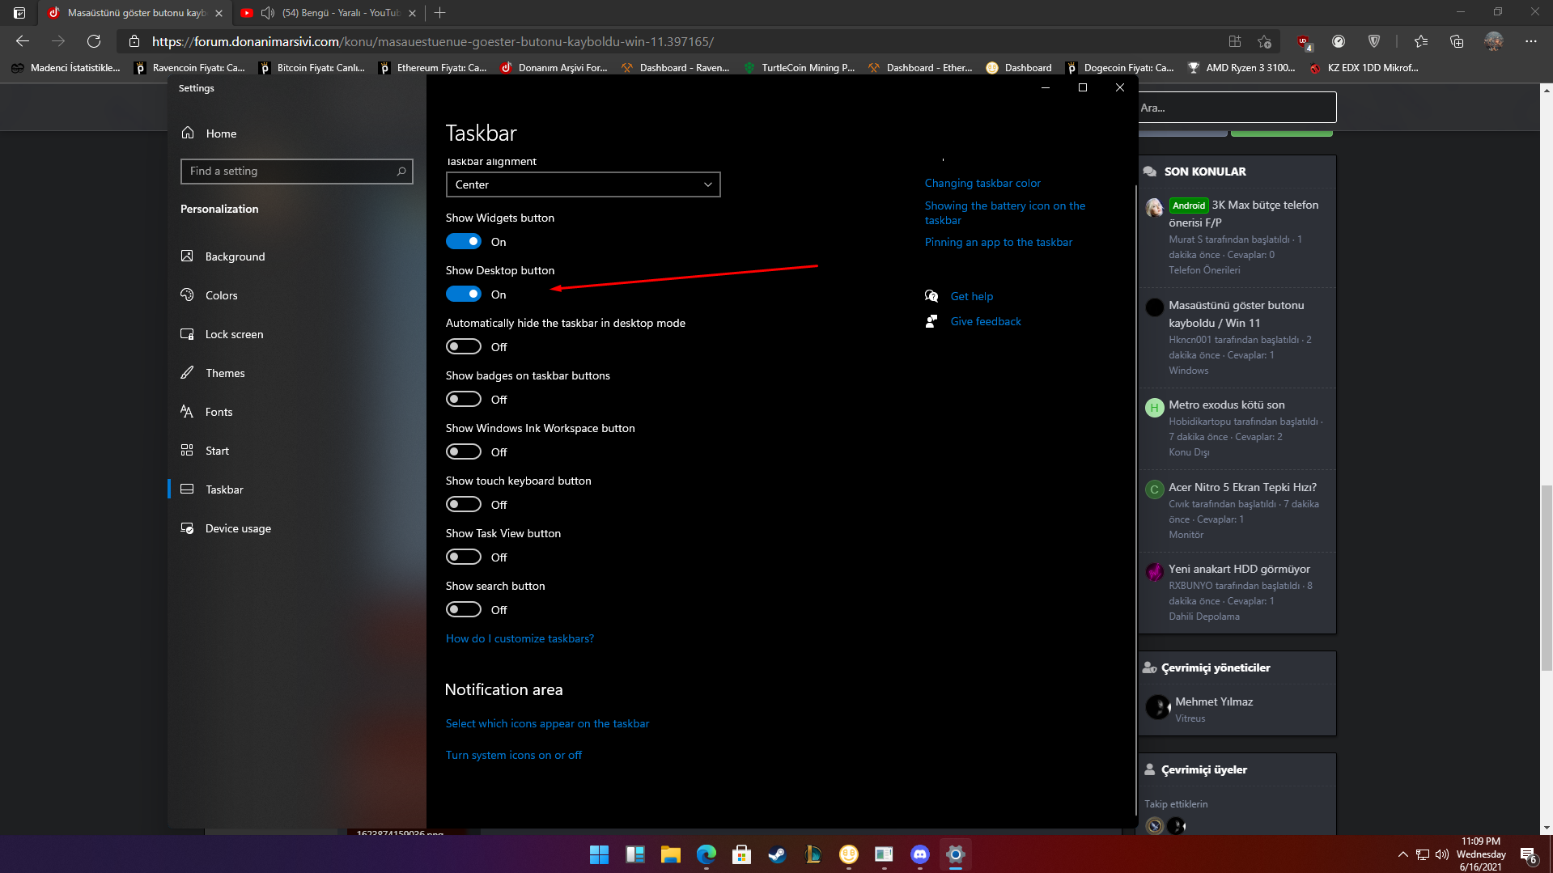
Task: Open the notification center icon
Action: (1528, 855)
